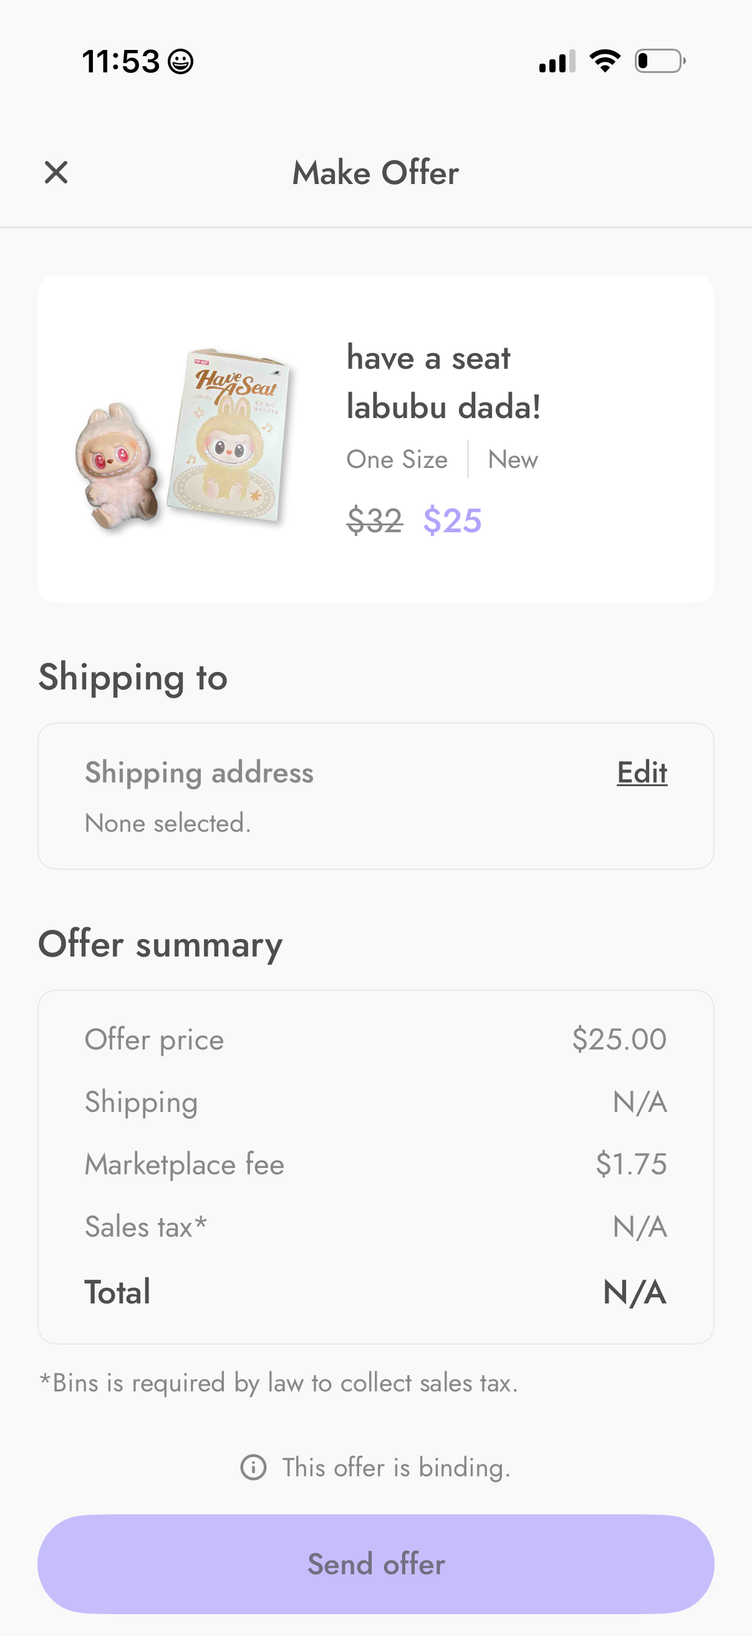This screenshot has height=1636, width=752.
Task: Close the Make Offer screen
Action: pos(56,172)
